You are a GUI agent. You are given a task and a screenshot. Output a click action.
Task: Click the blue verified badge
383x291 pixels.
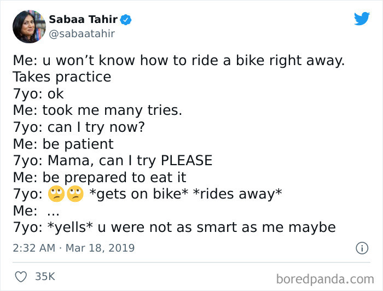click(x=126, y=20)
